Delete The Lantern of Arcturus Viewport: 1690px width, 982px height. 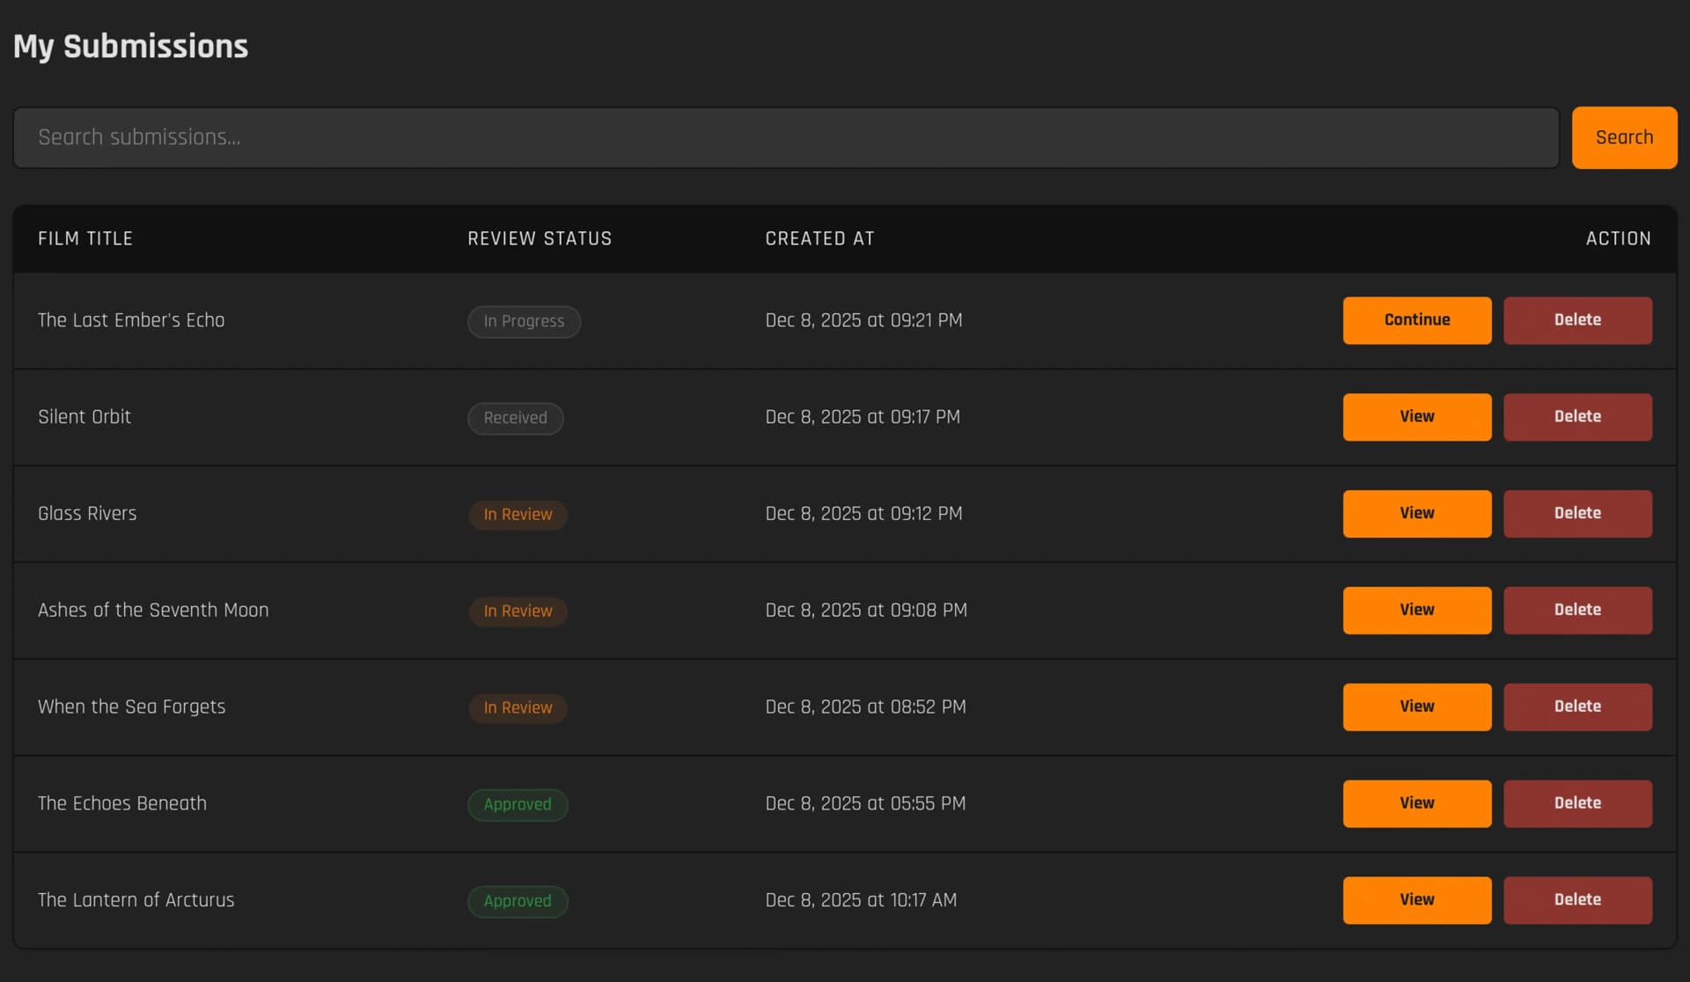click(x=1576, y=900)
